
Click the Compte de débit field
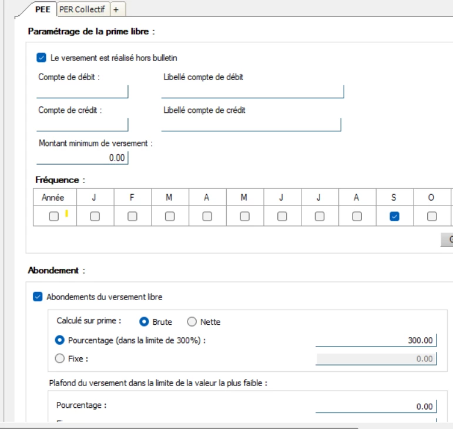click(82, 92)
